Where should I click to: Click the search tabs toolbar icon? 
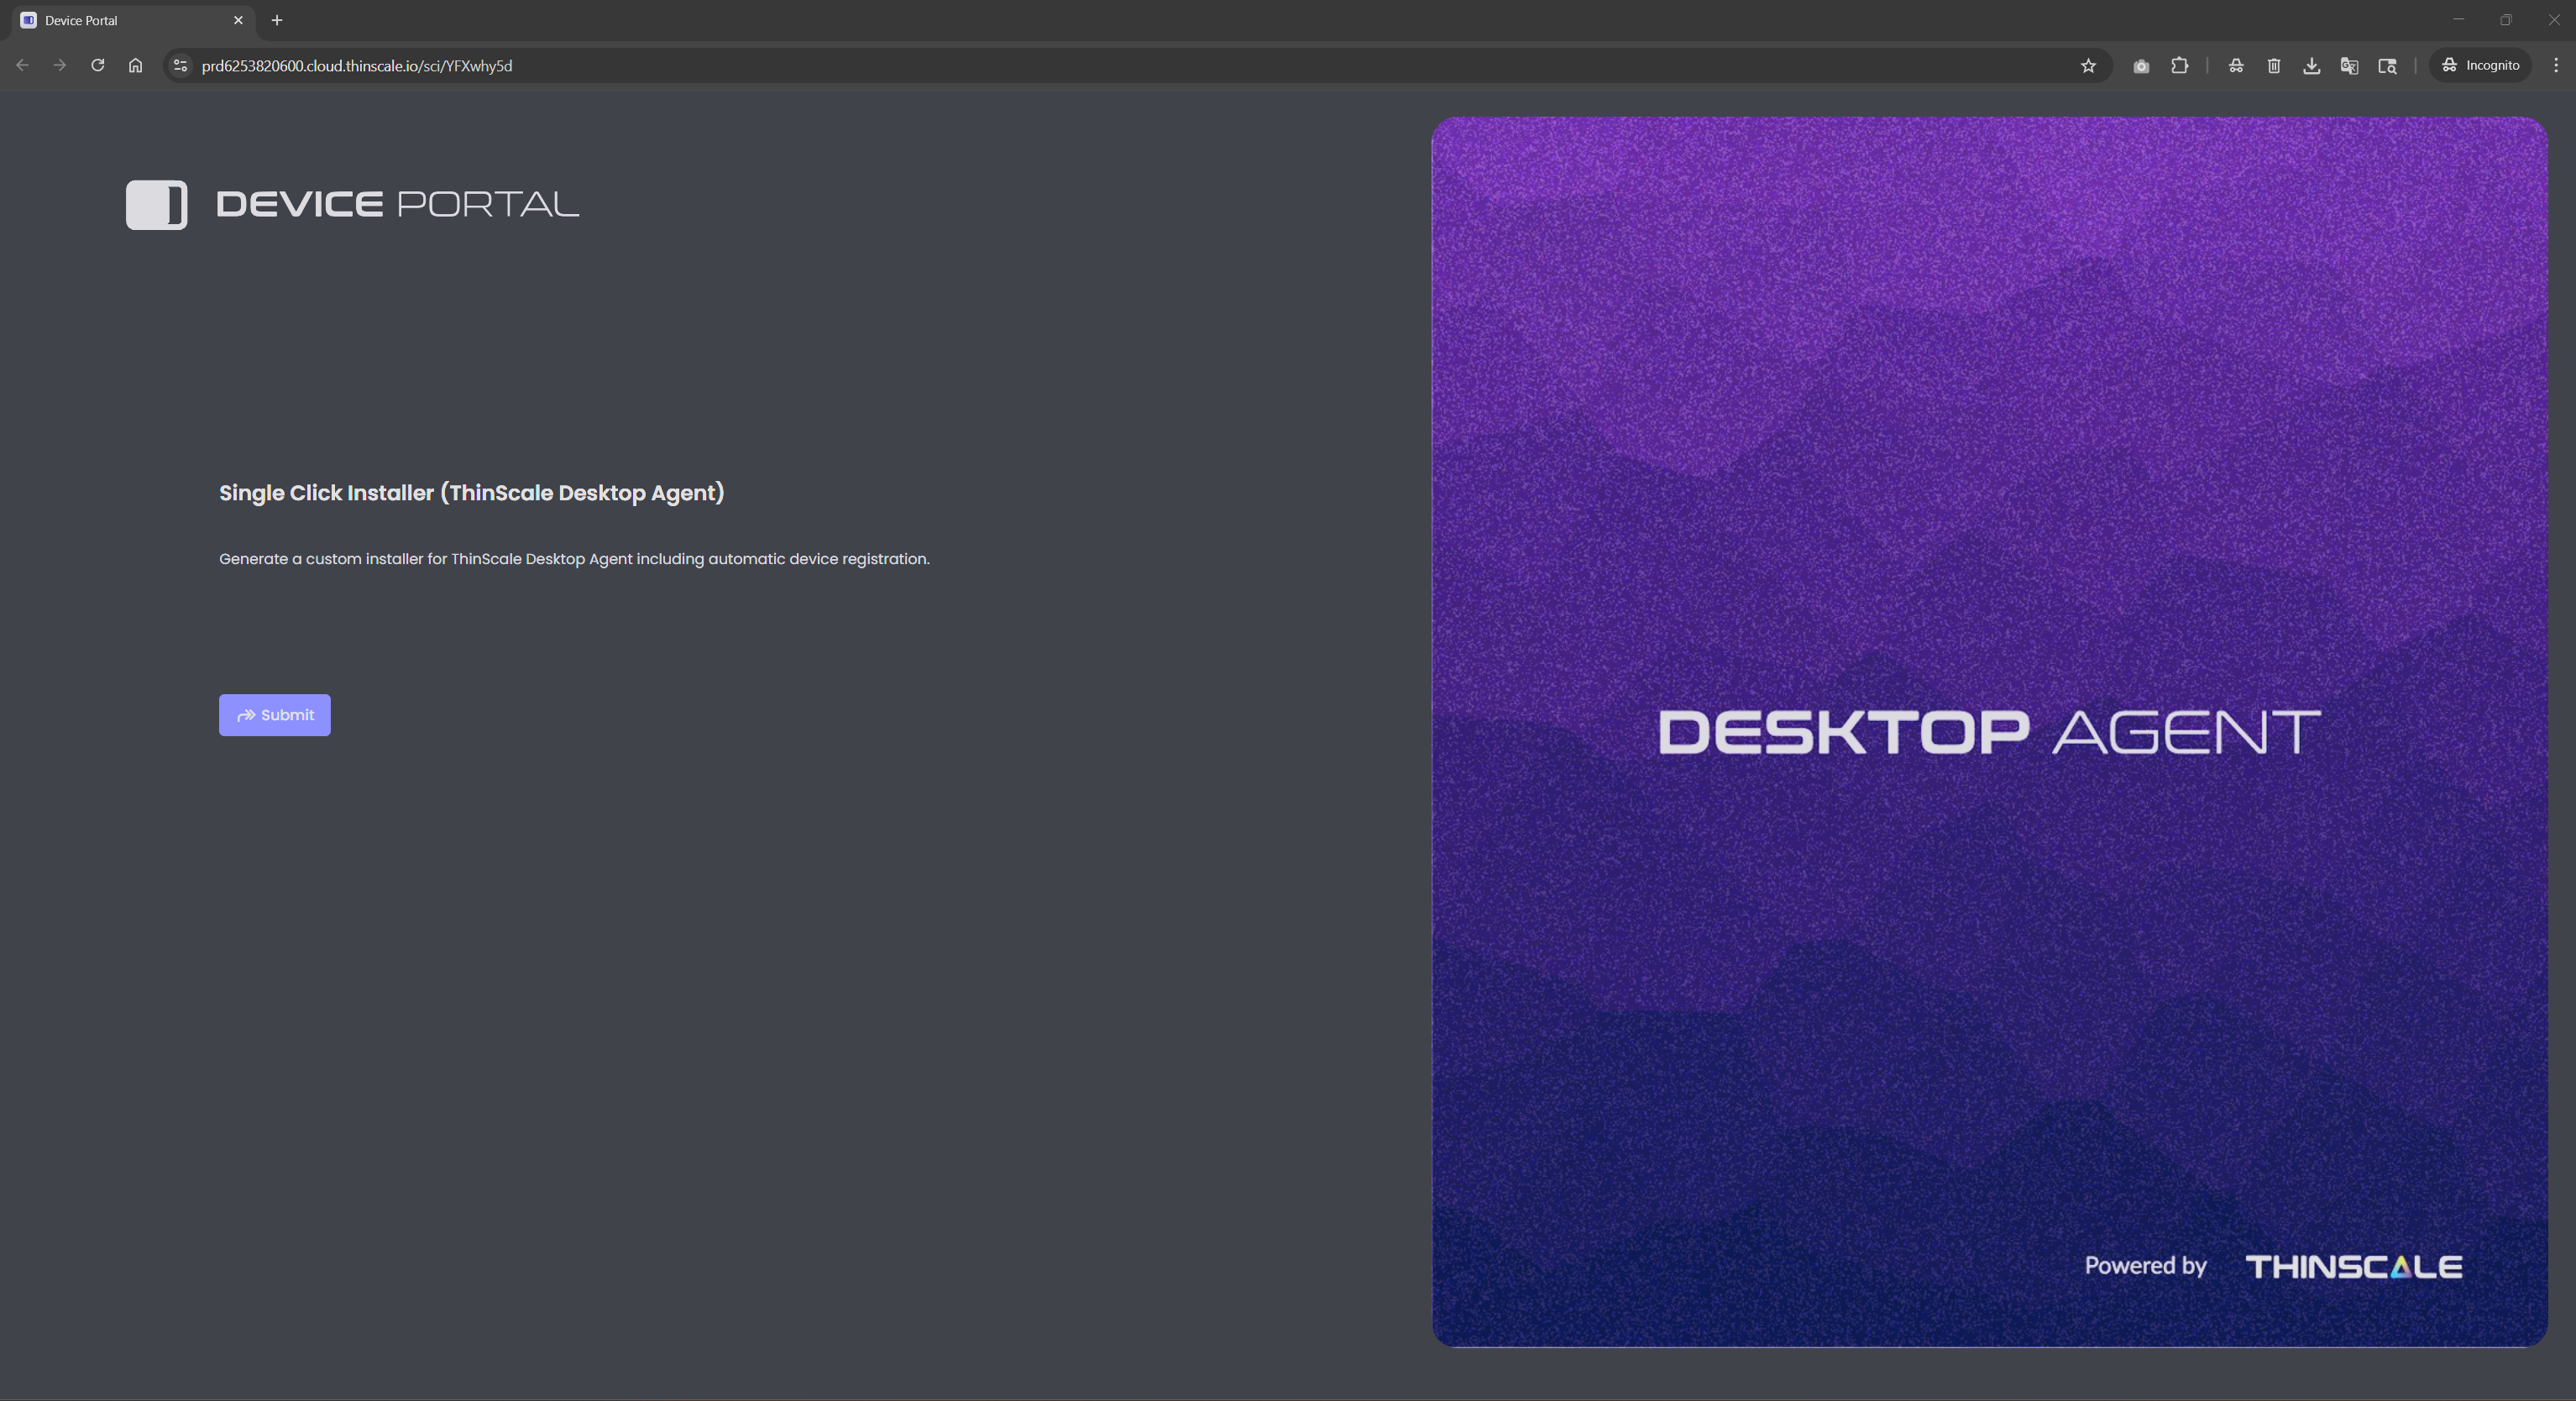pos(2388,66)
